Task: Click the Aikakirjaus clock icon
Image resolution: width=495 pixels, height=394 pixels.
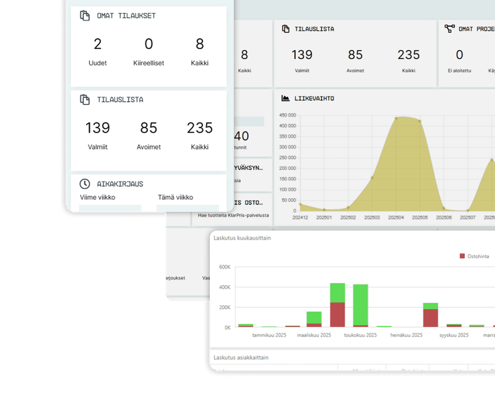Action: click(x=85, y=184)
